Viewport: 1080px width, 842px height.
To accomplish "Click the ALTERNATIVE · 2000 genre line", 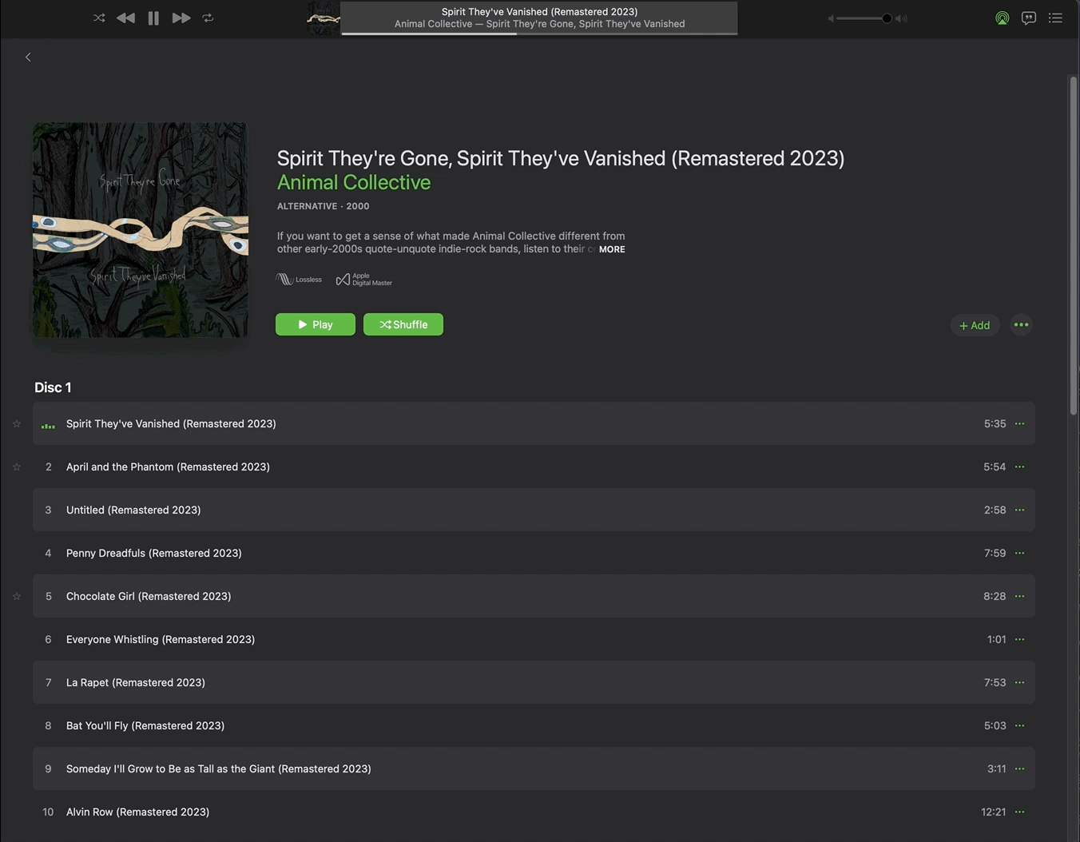I will tap(323, 206).
